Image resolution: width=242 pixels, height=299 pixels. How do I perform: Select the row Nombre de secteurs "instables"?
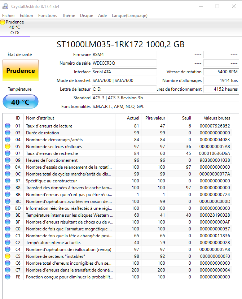point(118,256)
